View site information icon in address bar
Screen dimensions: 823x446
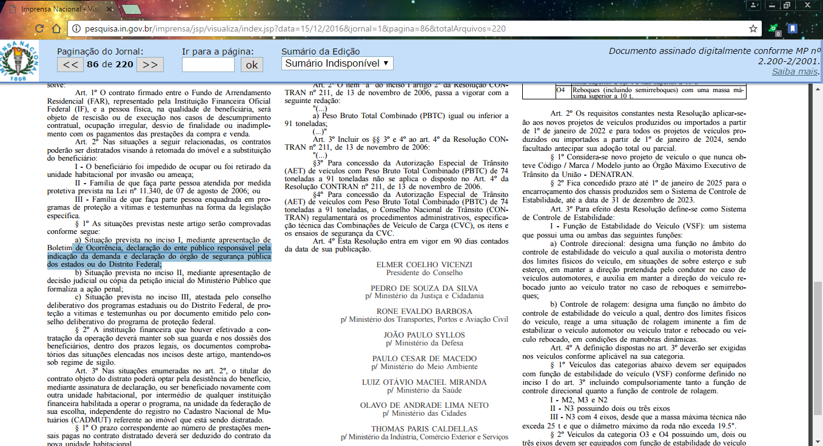point(76,28)
